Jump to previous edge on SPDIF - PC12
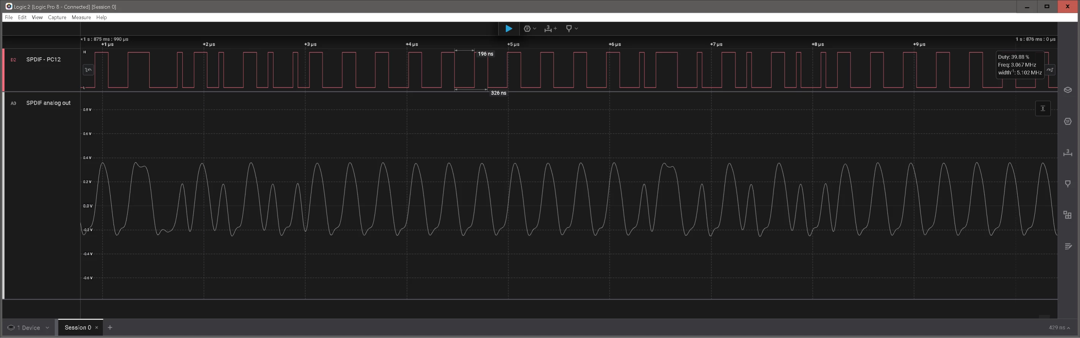Screen dimensions: 1080x338 88,70
